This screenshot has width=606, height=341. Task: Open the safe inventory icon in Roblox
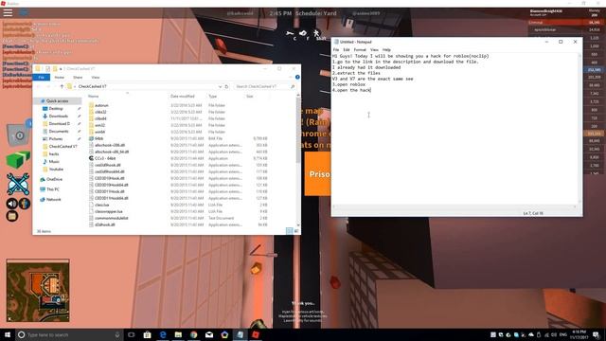pyautogui.click(x=18, y=135)
